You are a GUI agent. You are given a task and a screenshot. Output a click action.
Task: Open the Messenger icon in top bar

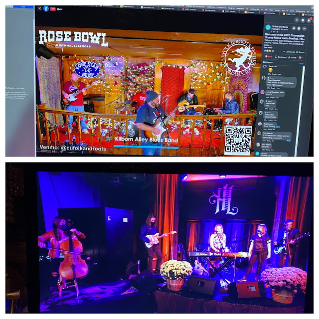[303, 20]
